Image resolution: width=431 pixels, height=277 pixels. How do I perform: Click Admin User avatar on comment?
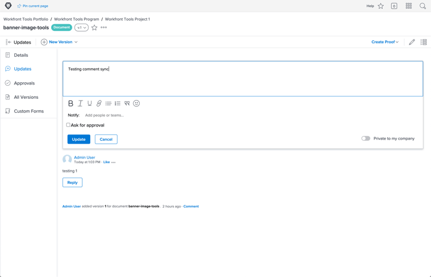click(x=67, y=159)
